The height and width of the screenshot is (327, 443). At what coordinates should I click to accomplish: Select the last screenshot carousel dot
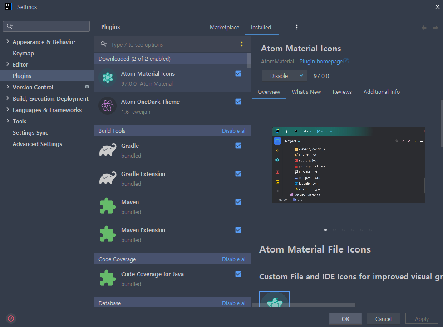[371, 230]
